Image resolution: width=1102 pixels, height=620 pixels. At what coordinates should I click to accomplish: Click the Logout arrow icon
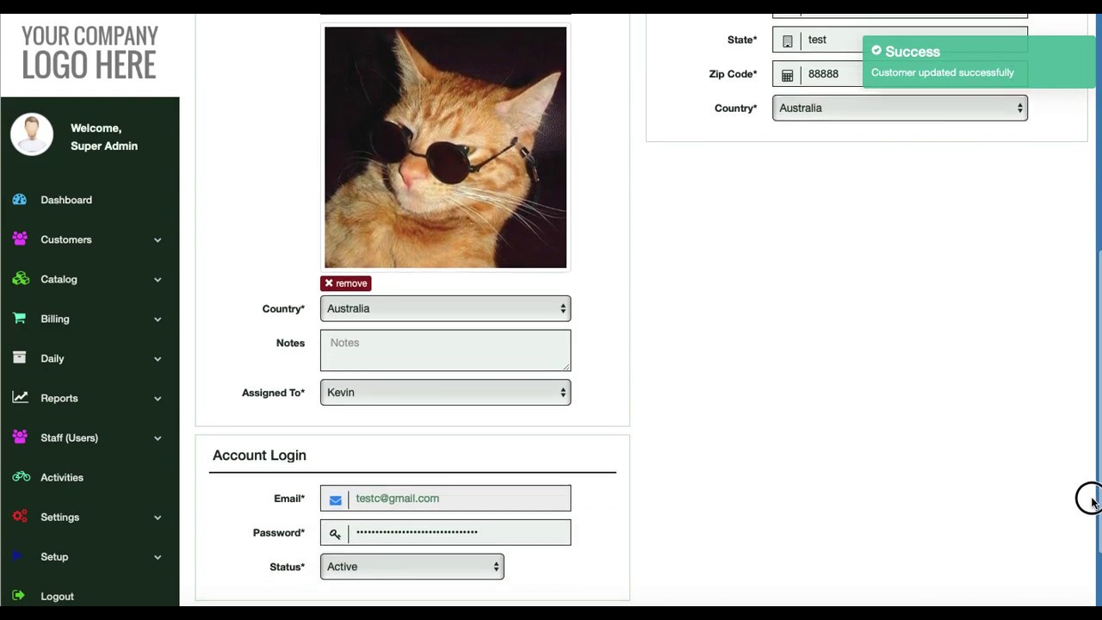pyautogui.click(x=20, y=596)
